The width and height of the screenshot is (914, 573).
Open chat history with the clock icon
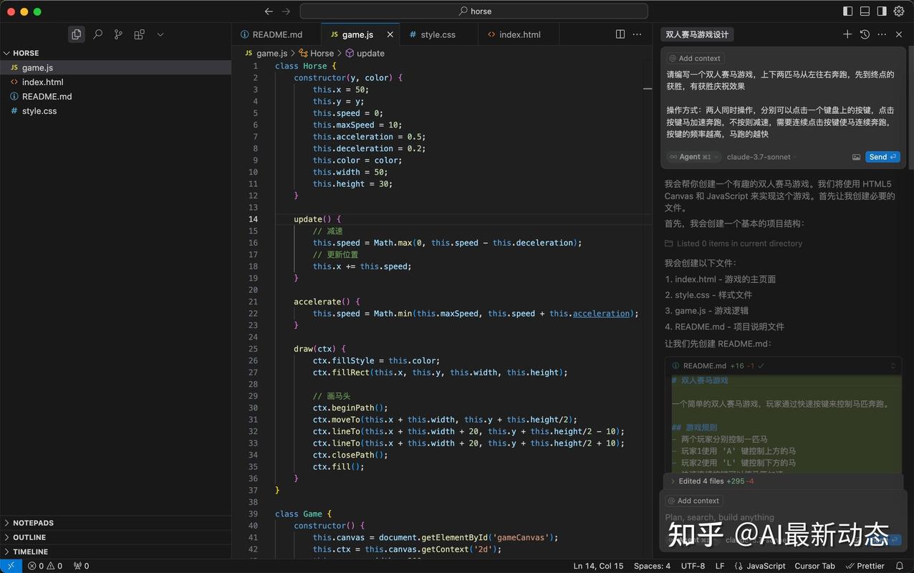click(865, 34)
